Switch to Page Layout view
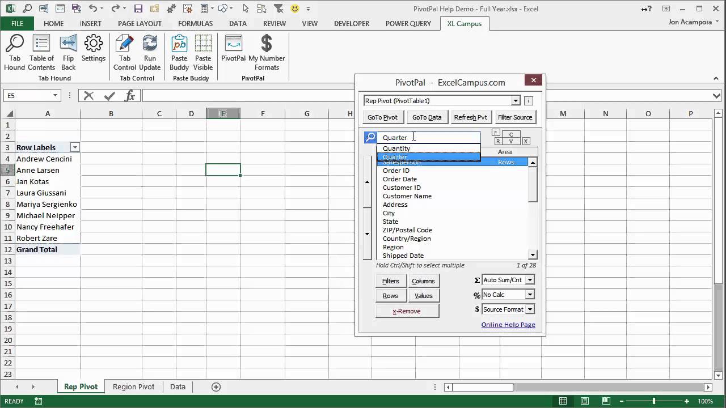This screenshot has height=408, width=726. 585,401
